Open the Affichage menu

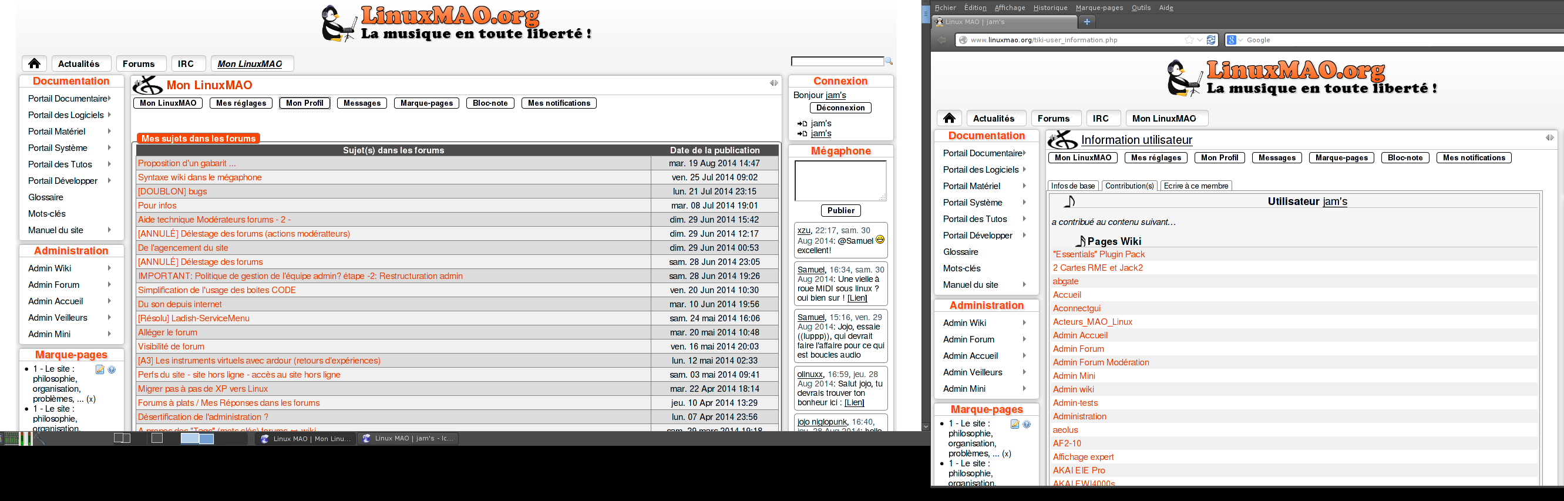(x=1010, y=8)
